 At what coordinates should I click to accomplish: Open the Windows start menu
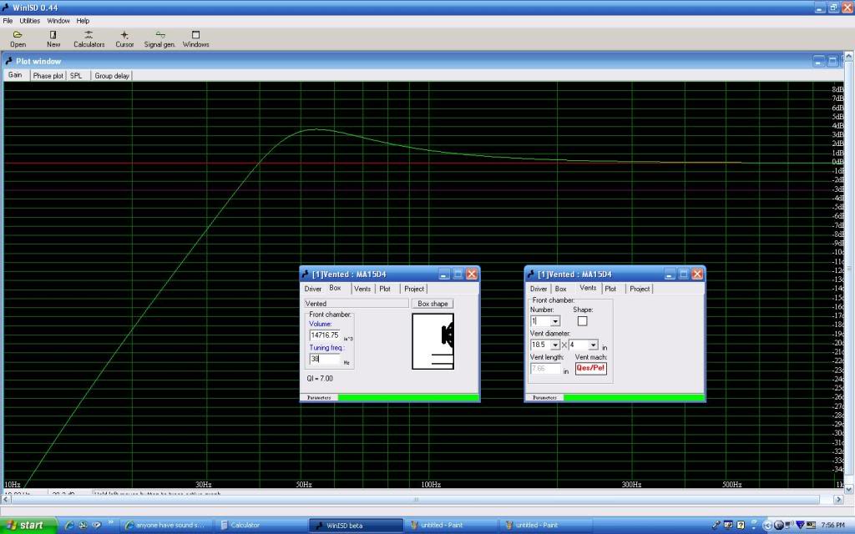click(28, 526)
